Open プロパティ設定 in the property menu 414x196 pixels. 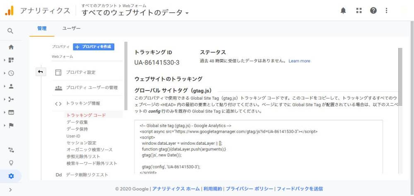[81, 72]
